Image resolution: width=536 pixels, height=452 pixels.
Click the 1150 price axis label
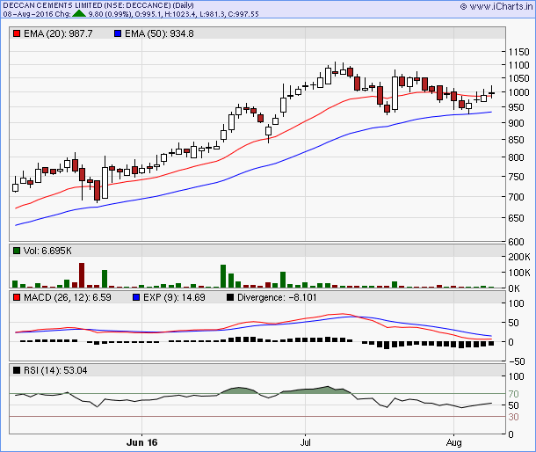coord(519,52)
